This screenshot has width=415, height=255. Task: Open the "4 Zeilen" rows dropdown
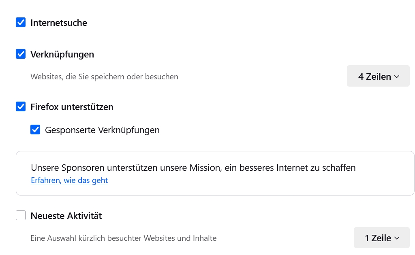[x=378, y=76]
